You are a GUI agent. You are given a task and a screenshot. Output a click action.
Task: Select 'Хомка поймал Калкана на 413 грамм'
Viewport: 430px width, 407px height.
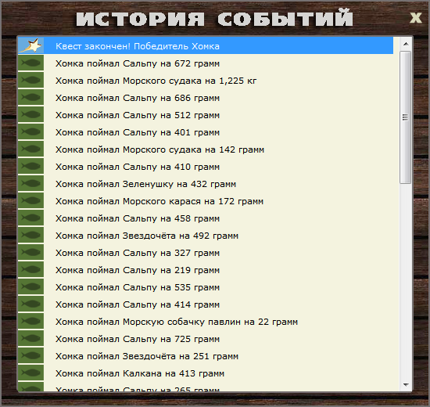click(206, 373)
